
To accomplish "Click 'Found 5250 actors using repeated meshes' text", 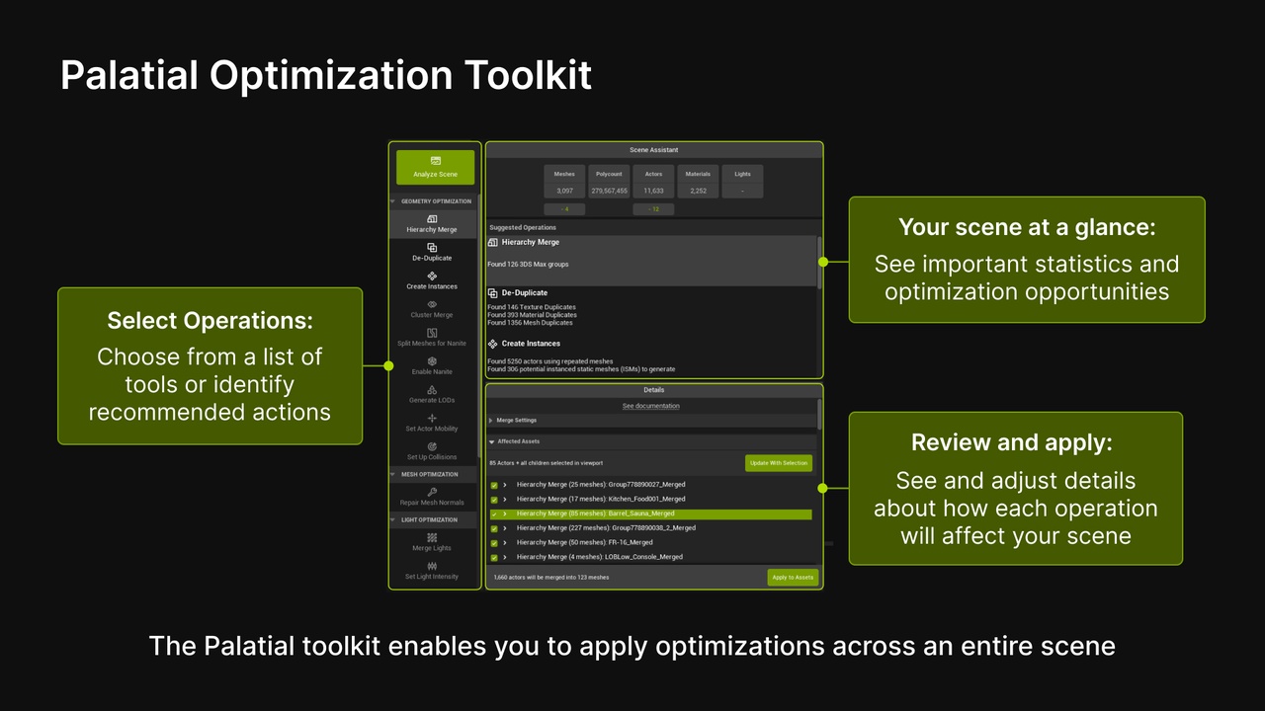I will coord(550,361).
